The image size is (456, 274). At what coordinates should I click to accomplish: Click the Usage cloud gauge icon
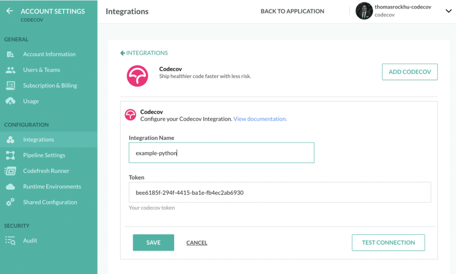pos(11,101)
